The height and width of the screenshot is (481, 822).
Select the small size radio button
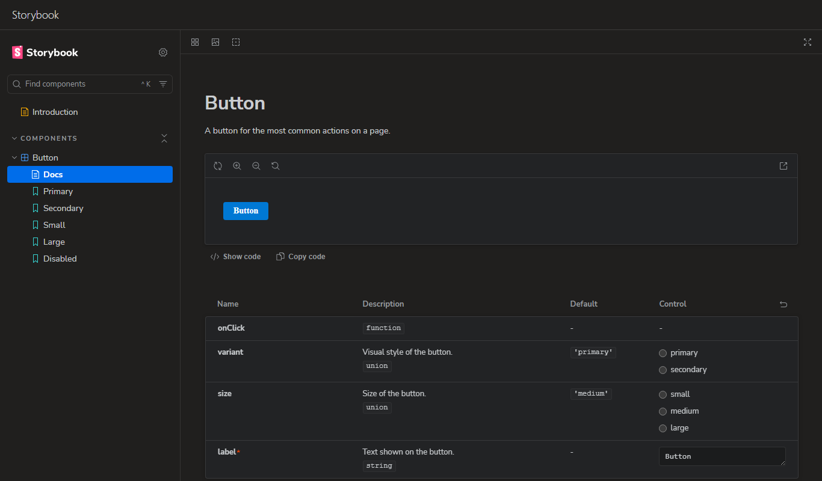(663, 394)
